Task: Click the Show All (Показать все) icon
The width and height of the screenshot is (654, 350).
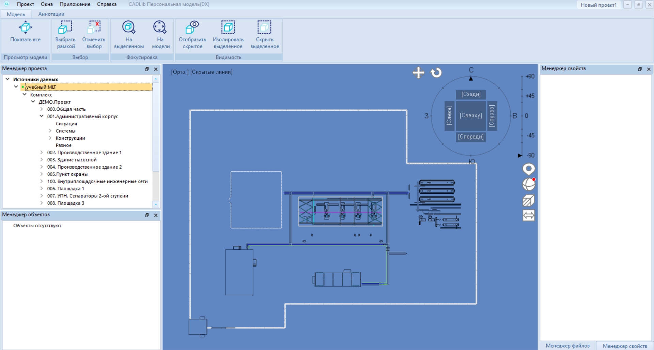Action: pos(25,28)
